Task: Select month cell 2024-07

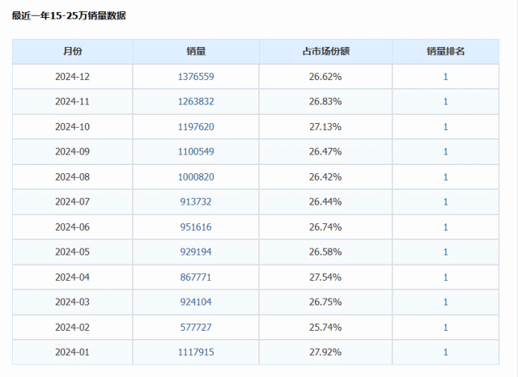Action: [x=72, y=201]
